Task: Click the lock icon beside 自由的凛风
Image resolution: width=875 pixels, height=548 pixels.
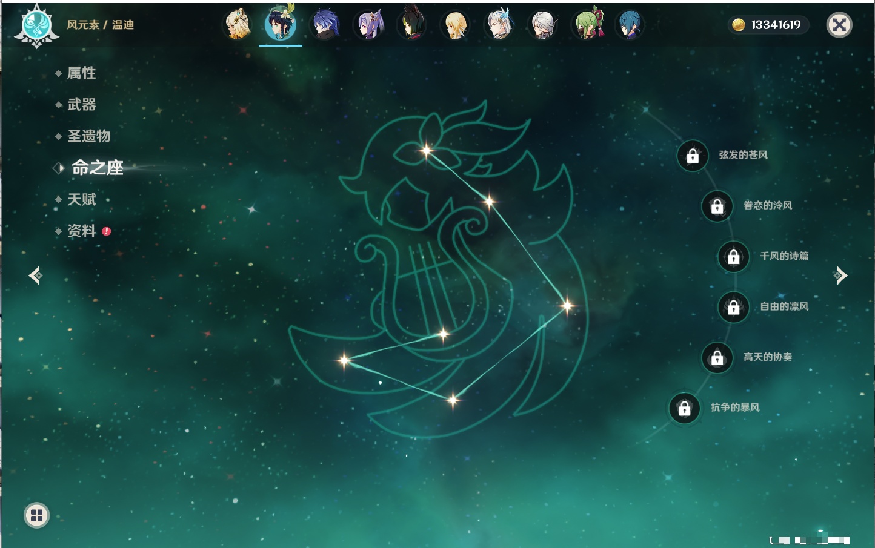Action: pyautogui.click(x=733, y=307)
